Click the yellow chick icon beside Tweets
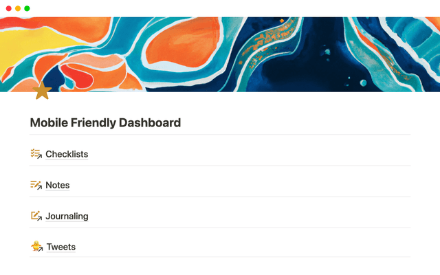 click(37, 246)
